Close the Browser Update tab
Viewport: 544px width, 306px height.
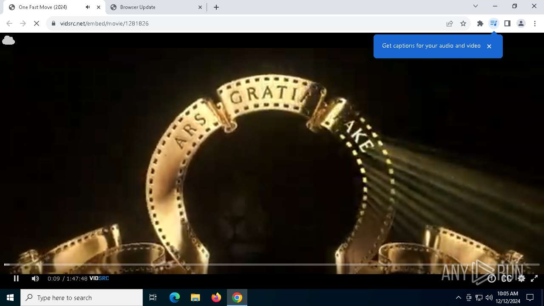point(201,7)
